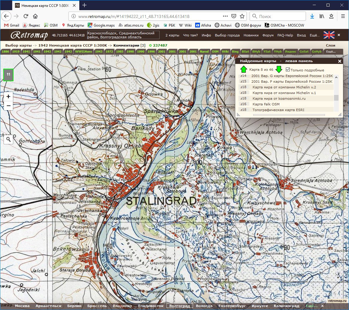This screenshot has width=349, height=310.
Task: Expand Ещё... at end of map year tabs
Action: coord(331,52)
